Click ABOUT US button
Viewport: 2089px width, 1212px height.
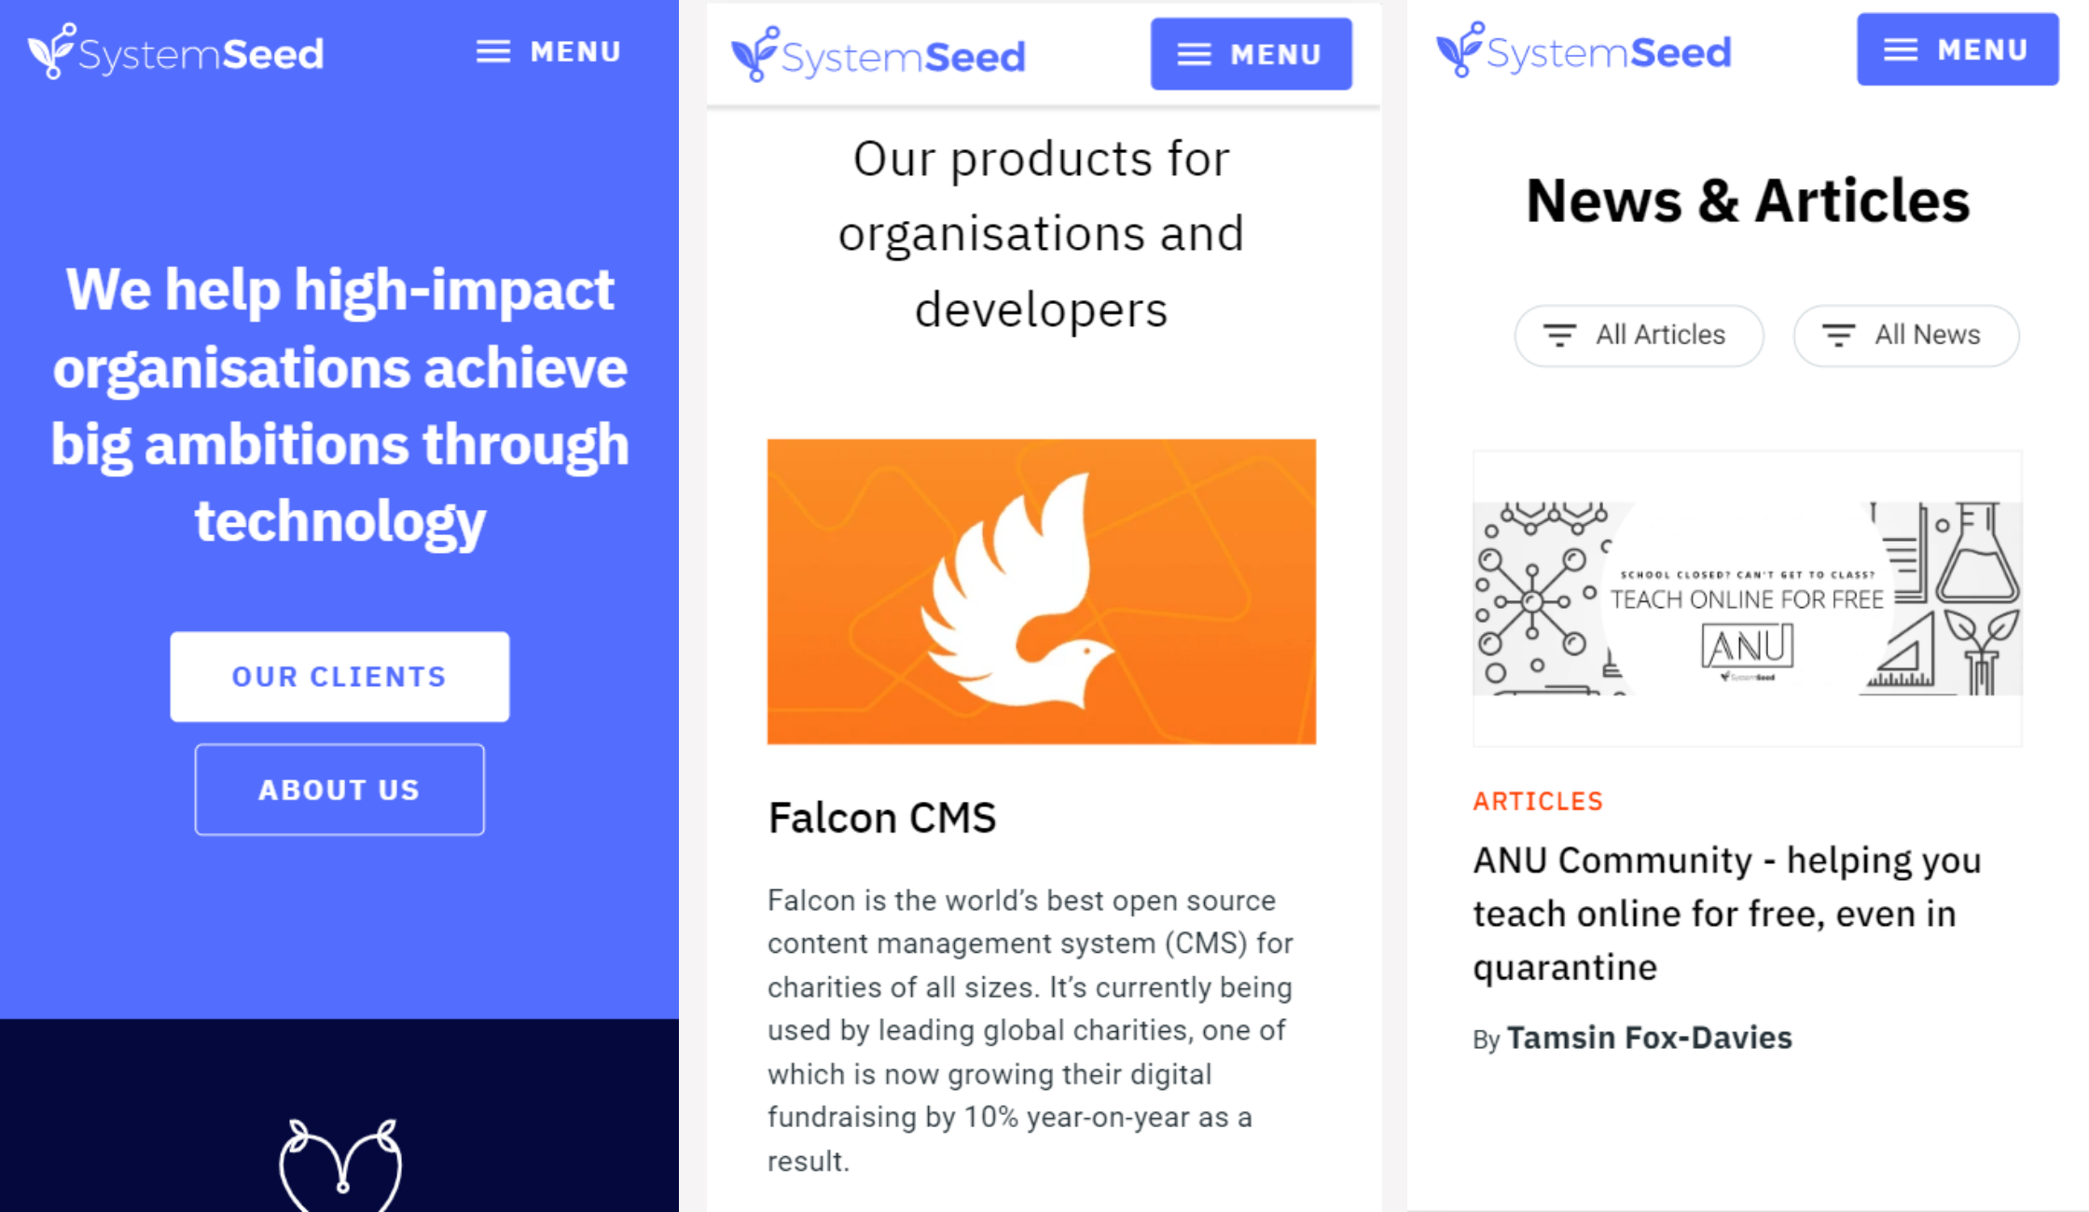coord(340,790)
